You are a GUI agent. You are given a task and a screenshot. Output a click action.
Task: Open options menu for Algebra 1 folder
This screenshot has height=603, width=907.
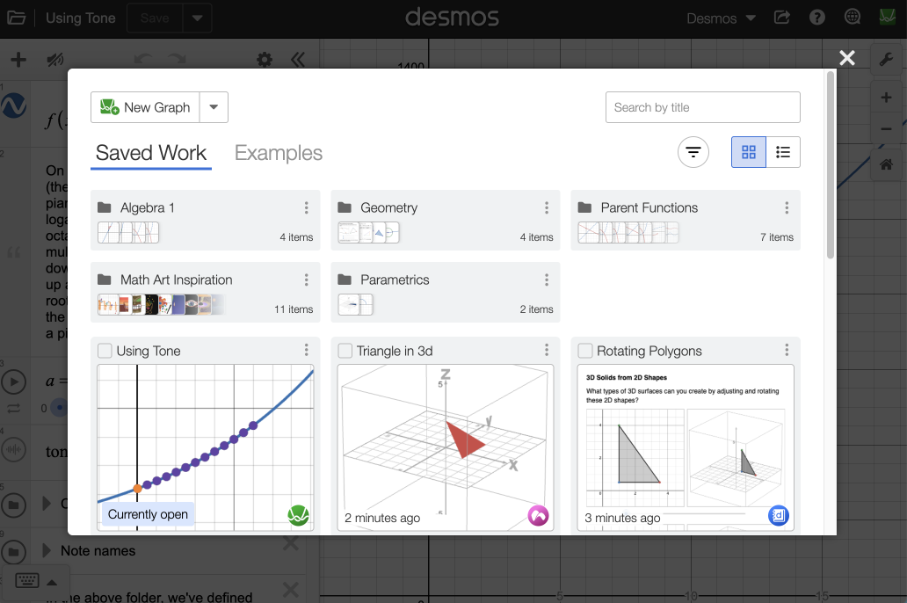(x=306, y=207)
